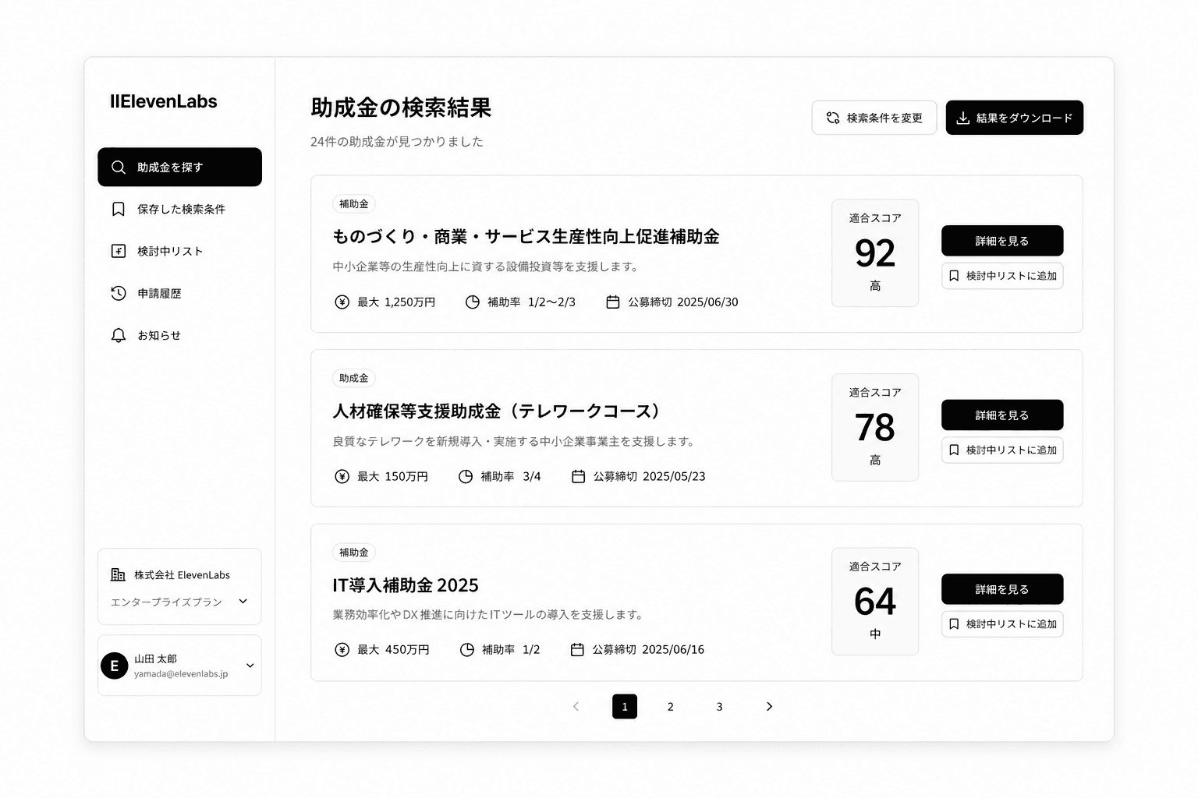The height and width of the screenshot is (798, 1198).
Task: Open the ものづくり・商業・サービス生産性向上促進補助金 title
Action: 526,236
